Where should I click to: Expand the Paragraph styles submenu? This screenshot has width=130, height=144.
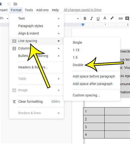[x=36, y=26]
